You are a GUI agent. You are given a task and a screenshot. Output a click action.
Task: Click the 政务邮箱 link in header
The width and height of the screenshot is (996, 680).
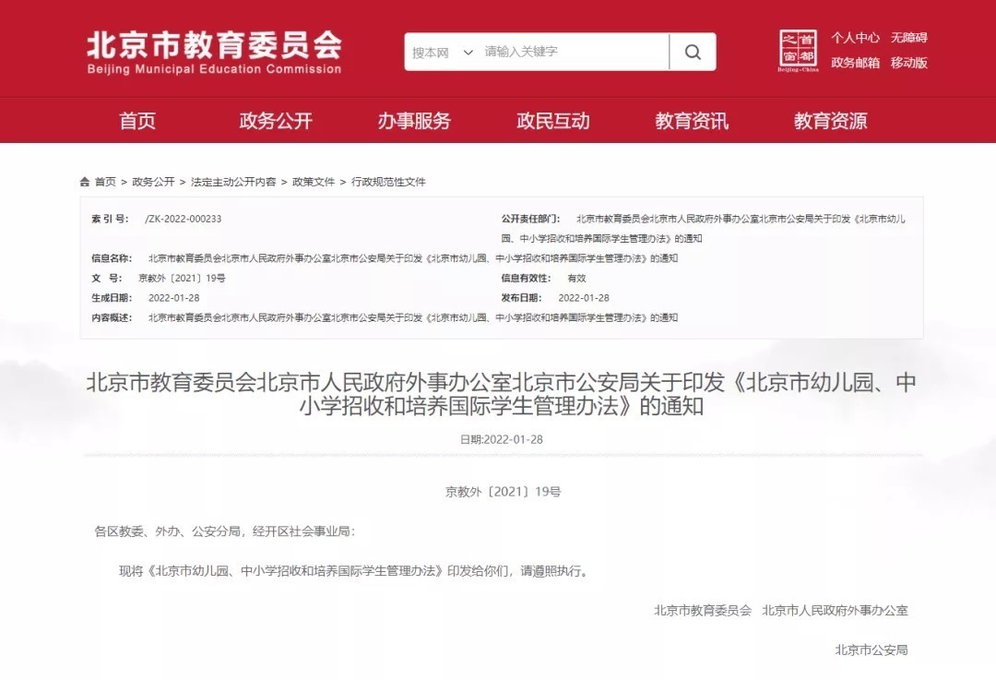pyautogui.click(x=855, y=63)
